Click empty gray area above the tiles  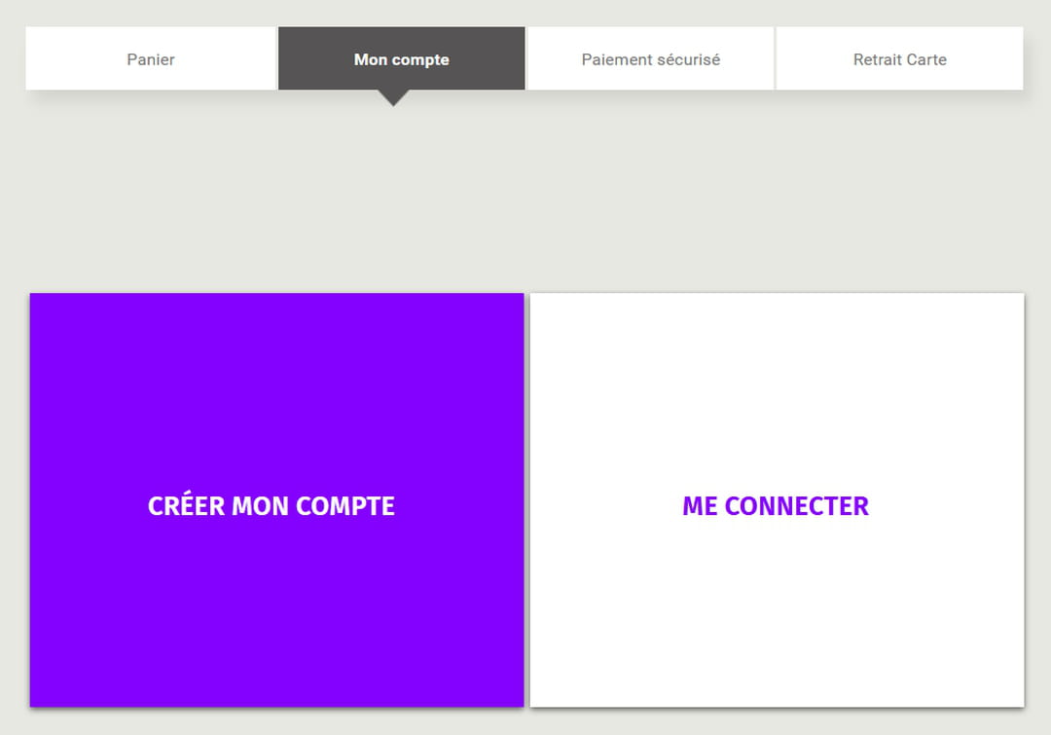pyautogui.click(x=525, y=195)
